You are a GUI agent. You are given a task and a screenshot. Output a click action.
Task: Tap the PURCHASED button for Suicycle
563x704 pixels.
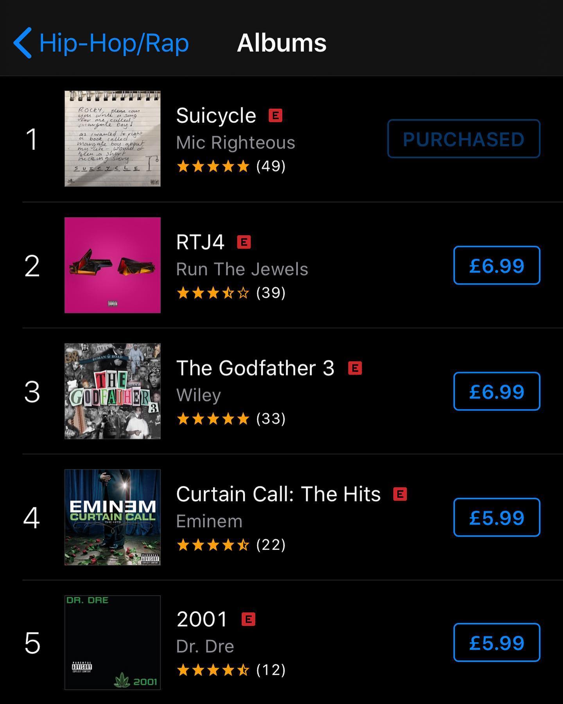pyautogui.click(x=464, y=139)
